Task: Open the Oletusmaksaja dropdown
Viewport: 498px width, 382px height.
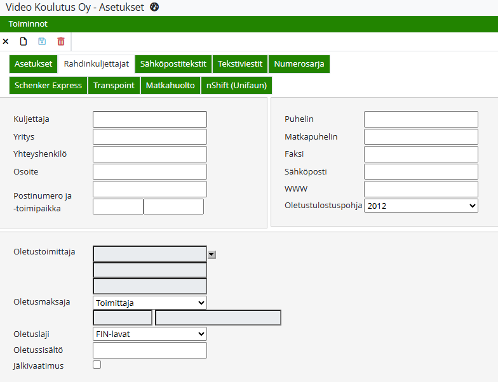Action: point(149,303)
